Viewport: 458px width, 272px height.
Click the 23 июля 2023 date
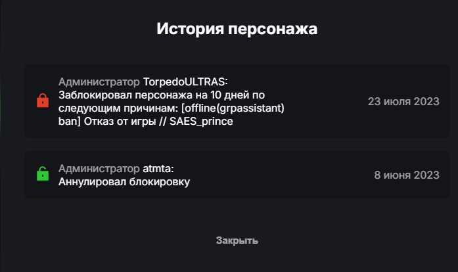click(x=403, y=101)
